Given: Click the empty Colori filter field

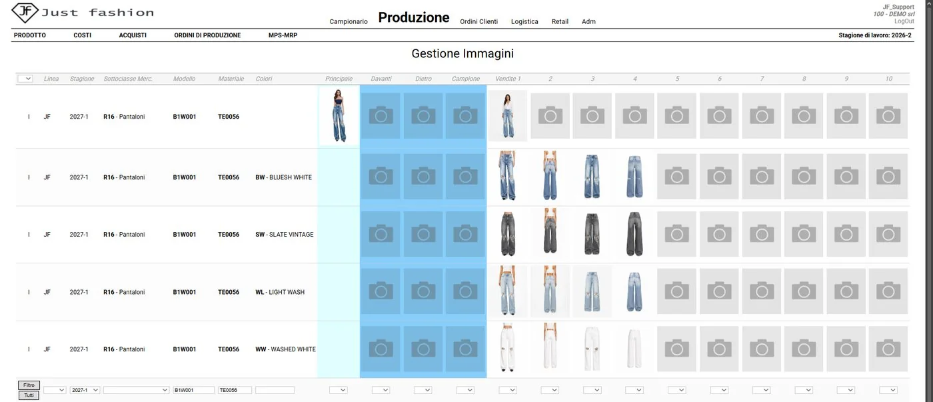Looking at the screenshot, I should click(x=275, y=390).
